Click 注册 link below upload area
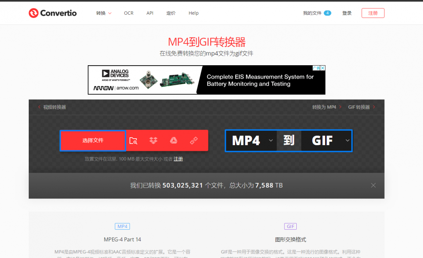 click(178, 159)
